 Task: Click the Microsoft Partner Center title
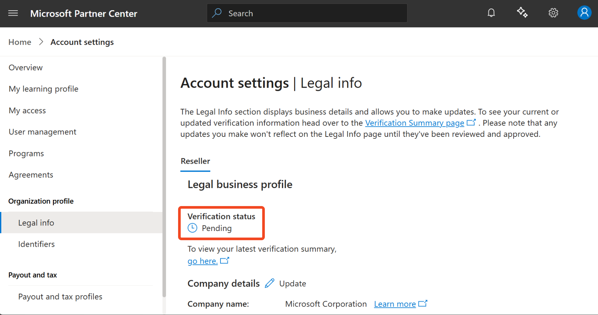tap(84, 13)
